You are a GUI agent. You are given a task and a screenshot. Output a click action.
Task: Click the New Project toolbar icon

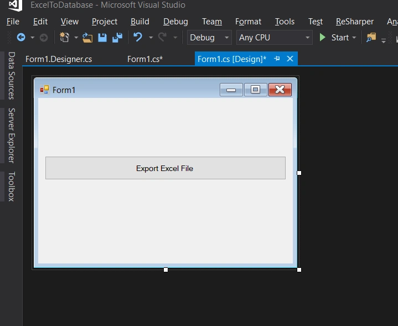click(x=64, y=37)
